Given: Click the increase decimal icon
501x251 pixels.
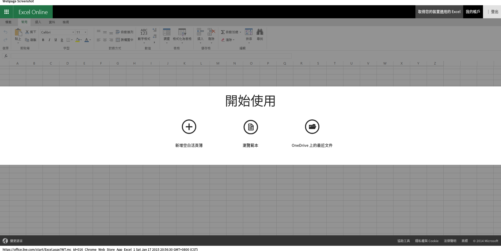Looking at the screenshot, I should [155, 30].
